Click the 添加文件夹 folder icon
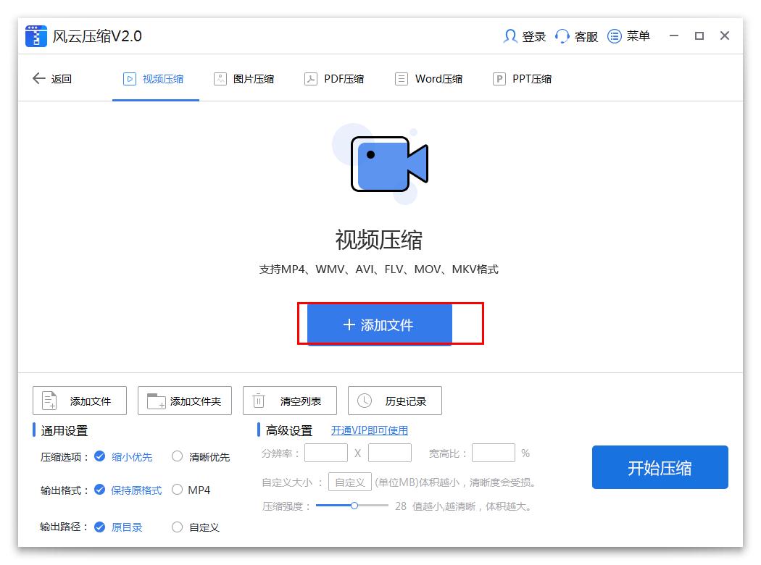The image size is (761, 565). click(x=157, y=400)
